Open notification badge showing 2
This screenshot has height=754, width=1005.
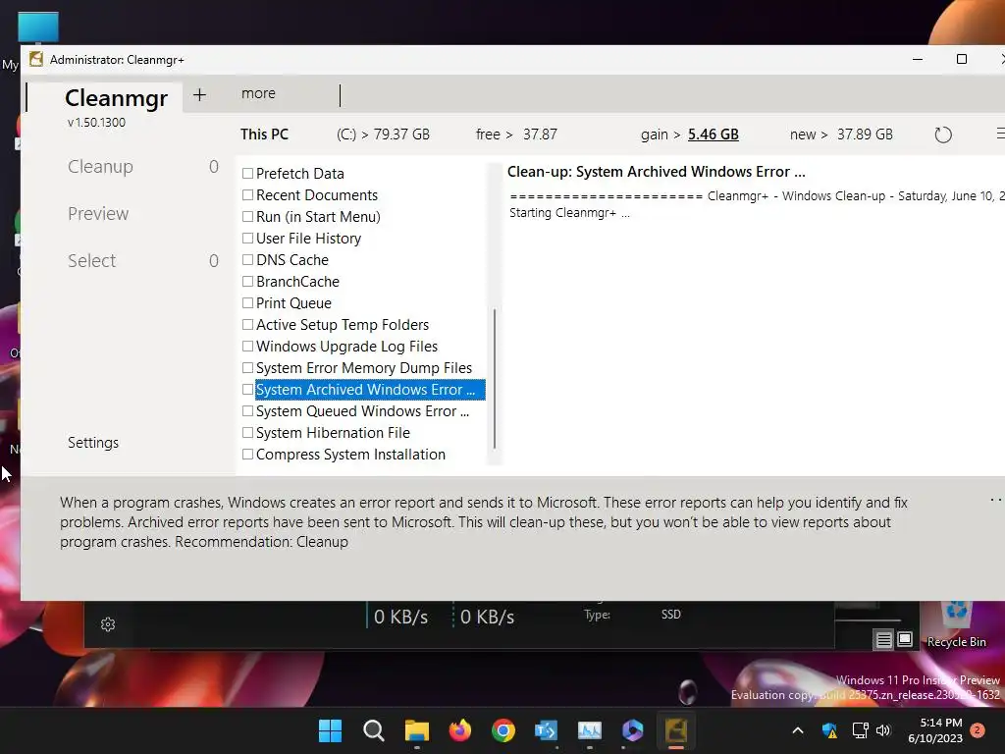978,729
